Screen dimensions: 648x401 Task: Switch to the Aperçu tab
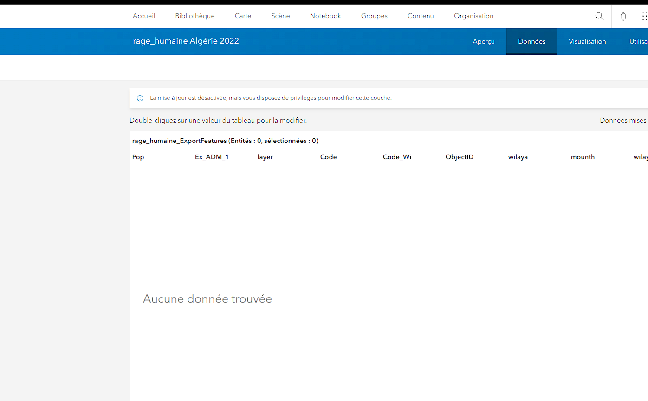click(x=484, y=41)
